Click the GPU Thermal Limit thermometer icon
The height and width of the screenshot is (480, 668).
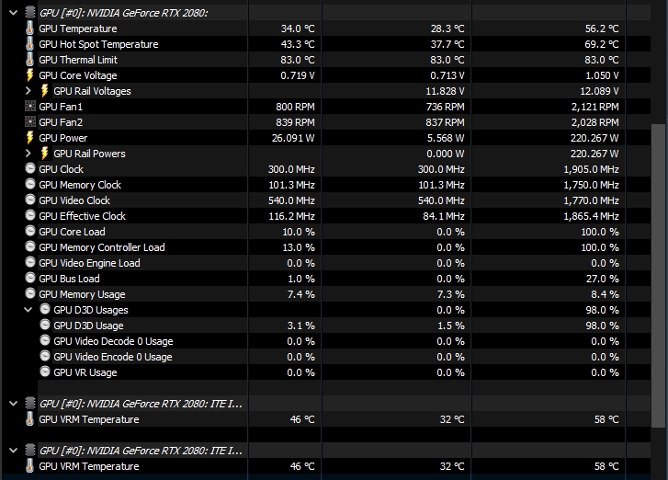29,59
